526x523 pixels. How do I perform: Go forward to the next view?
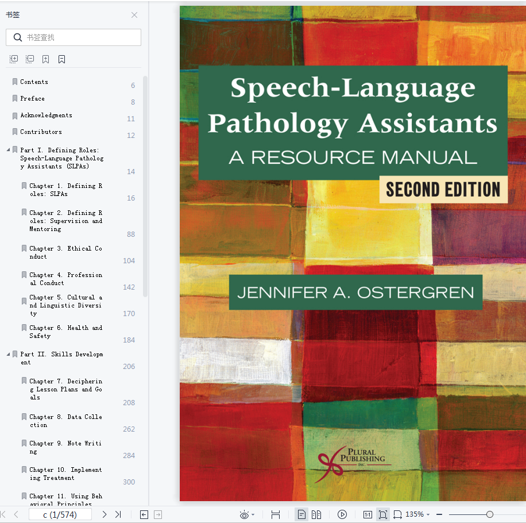158,514
